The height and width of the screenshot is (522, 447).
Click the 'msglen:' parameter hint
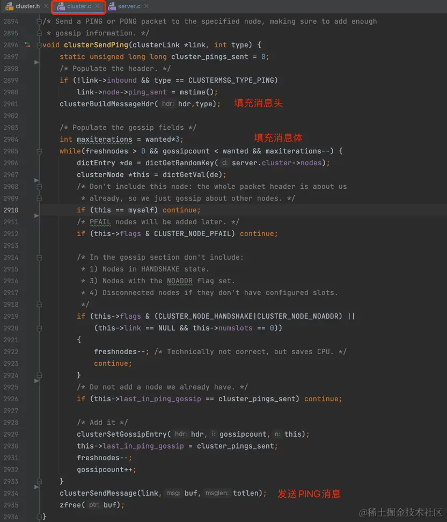217,493
